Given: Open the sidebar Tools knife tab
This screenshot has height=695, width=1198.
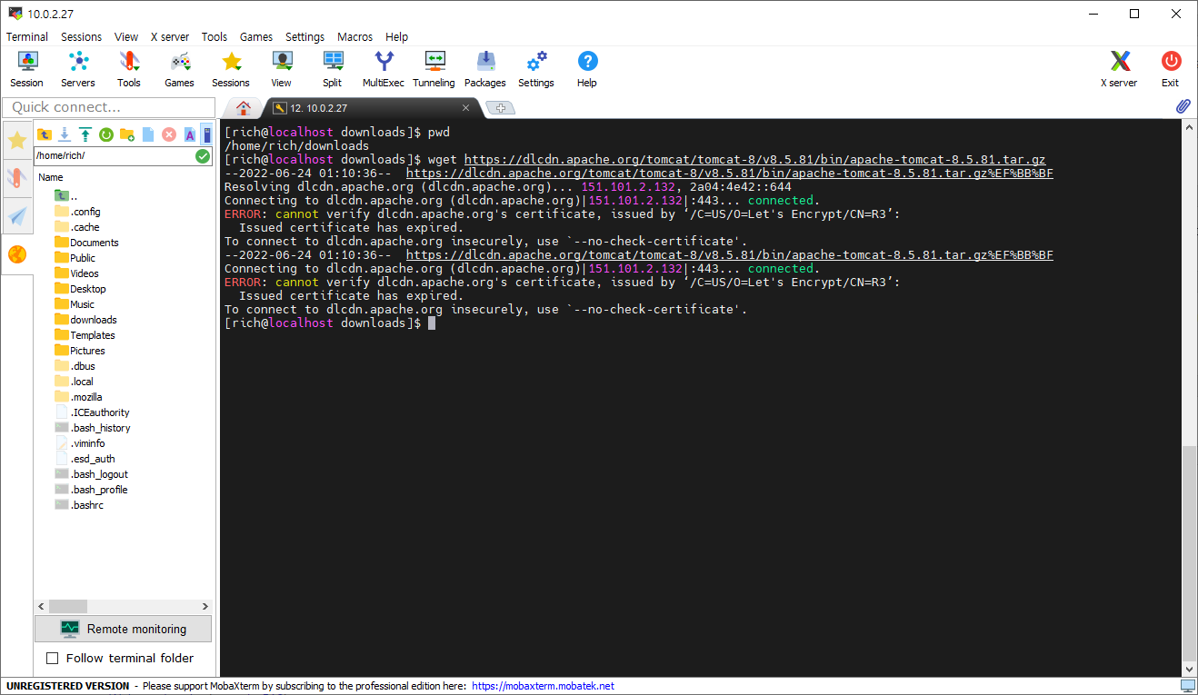Looking at the screenshot, I should point(17,177).
